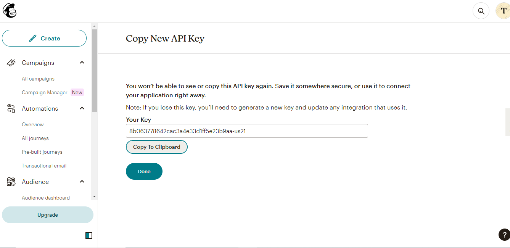This screenshot has width=510, height=248.
Task: Open search with magnifying glass icon
Action: pyautogui.click(x=481, y=11)
